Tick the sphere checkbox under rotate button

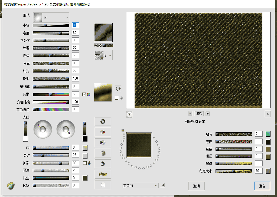pos(116,98)
